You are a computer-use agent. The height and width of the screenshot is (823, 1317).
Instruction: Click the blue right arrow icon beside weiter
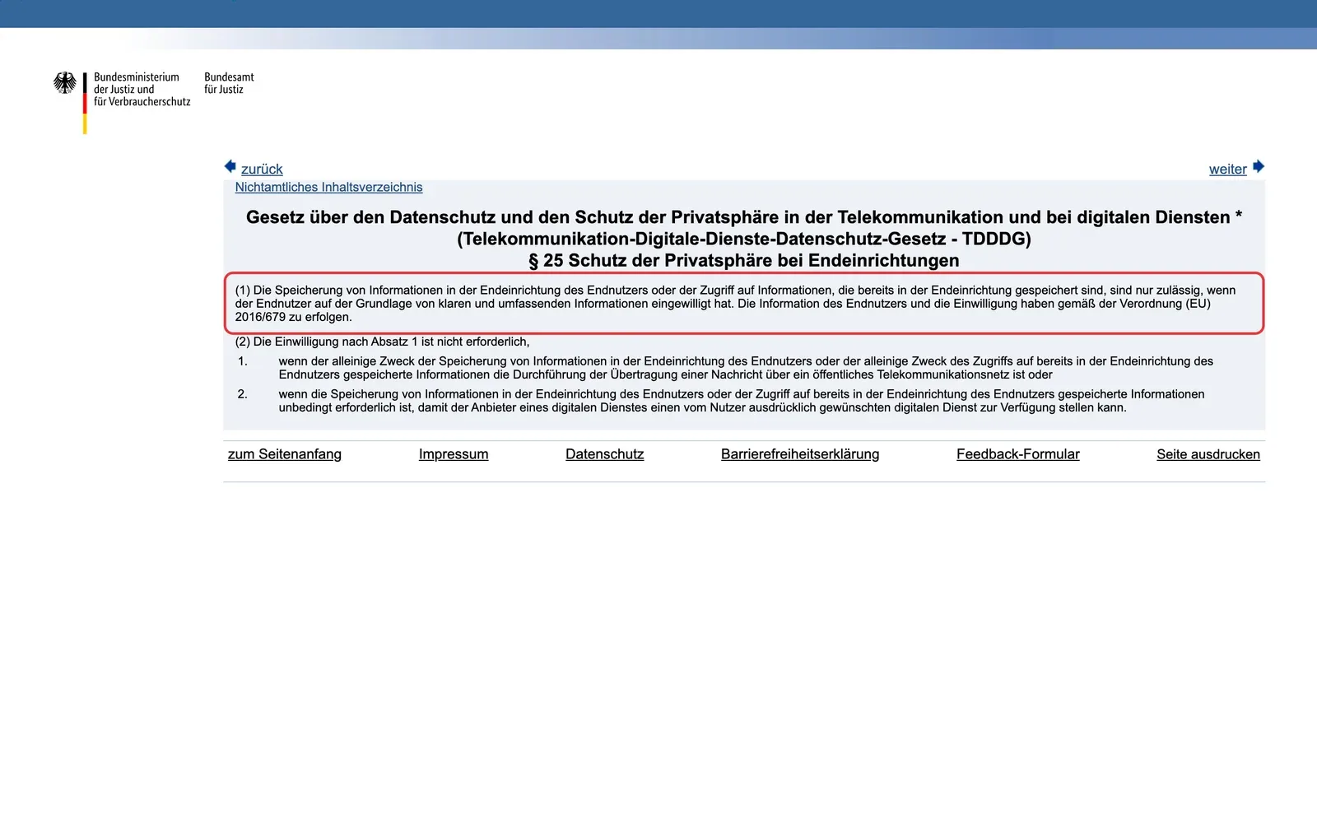coord(1259,166)
